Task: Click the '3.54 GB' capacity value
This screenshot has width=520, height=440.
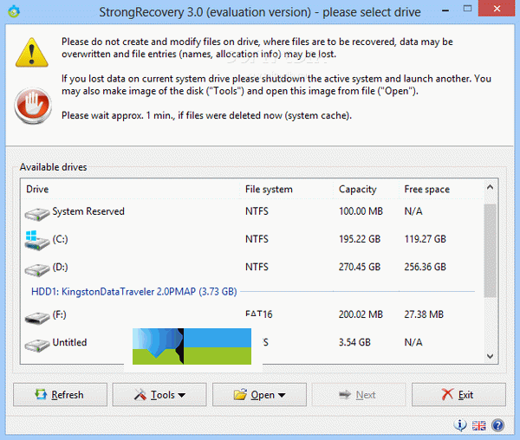Action: (354, 342)
